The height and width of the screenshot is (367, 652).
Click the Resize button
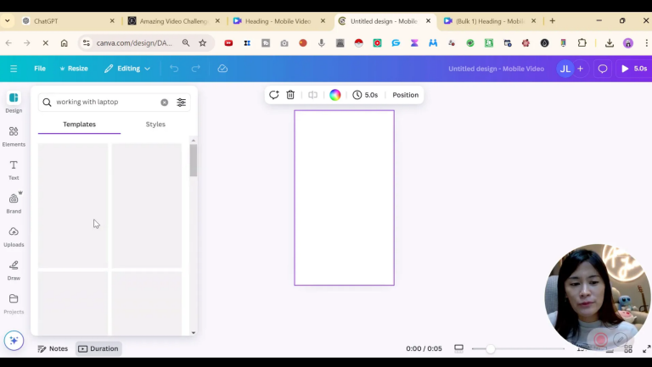[72, 69]
